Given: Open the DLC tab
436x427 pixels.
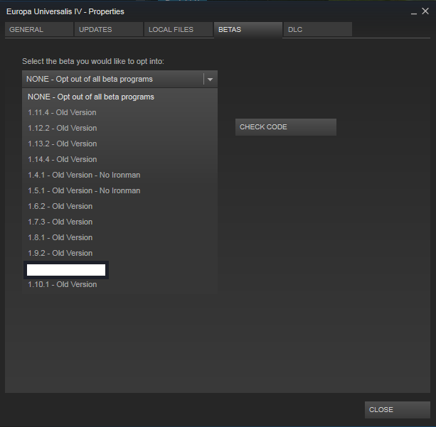Looking at the screenshot, I should point(318,29).
